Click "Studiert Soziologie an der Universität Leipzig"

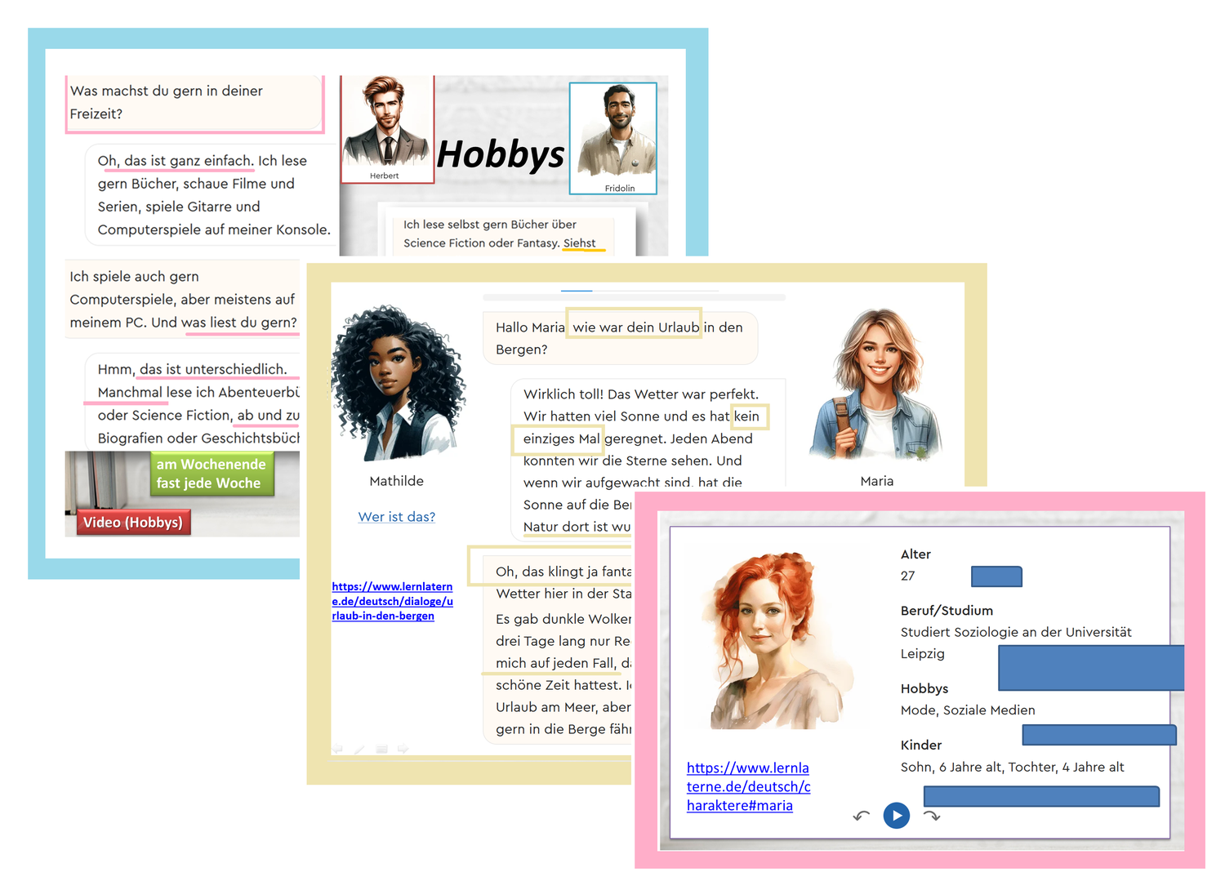pyautogui.click(x=1016, y=643)
